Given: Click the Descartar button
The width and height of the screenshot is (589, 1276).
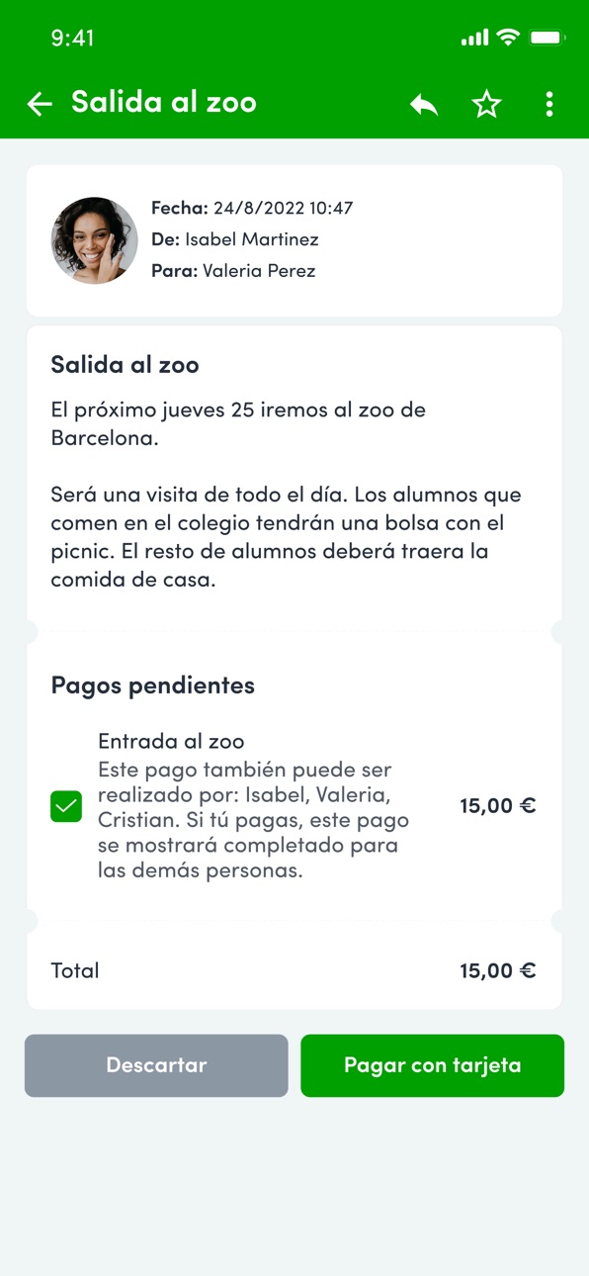Looking at the screenshot, I should [x=156, y=1065].
